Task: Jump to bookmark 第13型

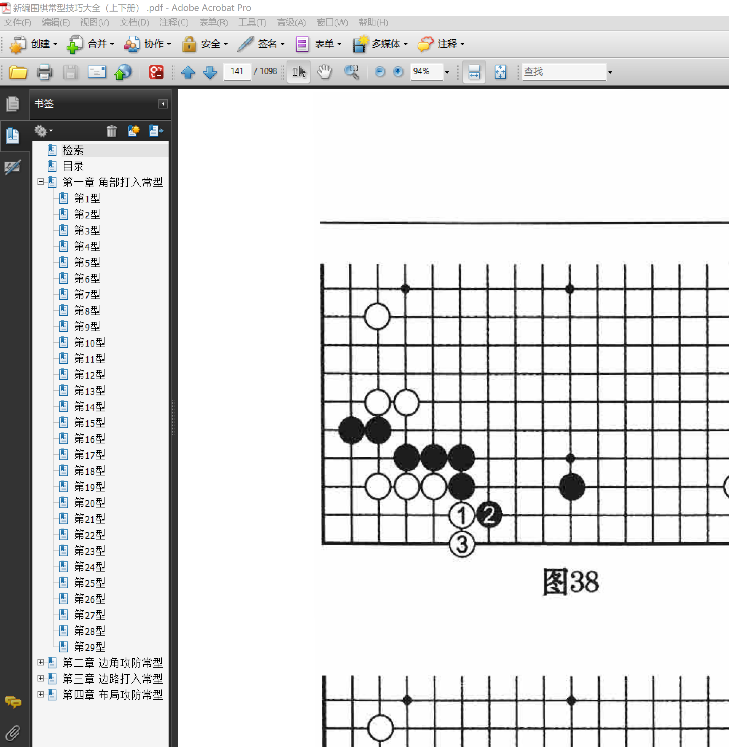Action: coord(90,390)
